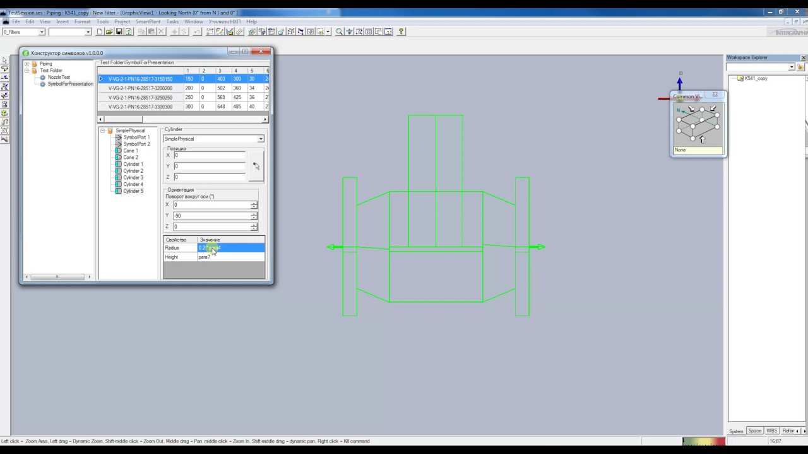Click the New document toolbar icon

(x=99, y=32)
